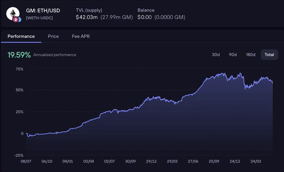The image size is (284, 172).
Task: Click the 08/07 date on x-axis
Action: [26, 161]
